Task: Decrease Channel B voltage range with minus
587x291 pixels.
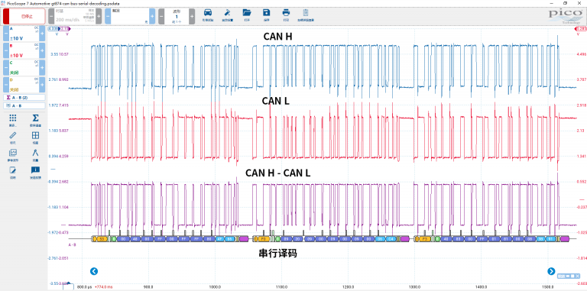Action: 6,50
